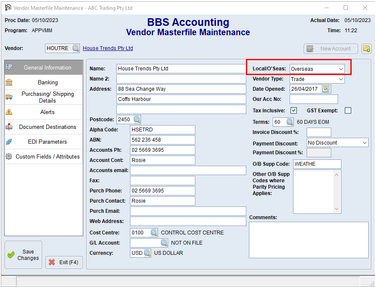Open the House Trends Pty Ltd link
This screenshot has width=375, height=287.
[108, 48]
